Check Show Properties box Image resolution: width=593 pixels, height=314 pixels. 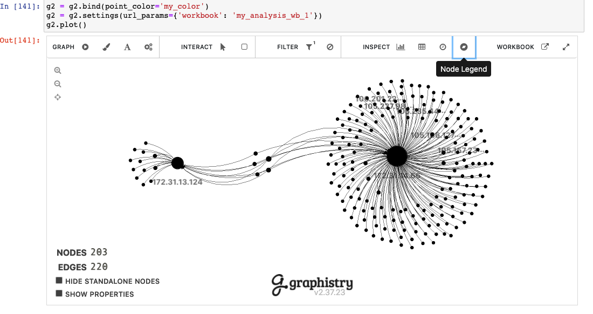[59, 293]
